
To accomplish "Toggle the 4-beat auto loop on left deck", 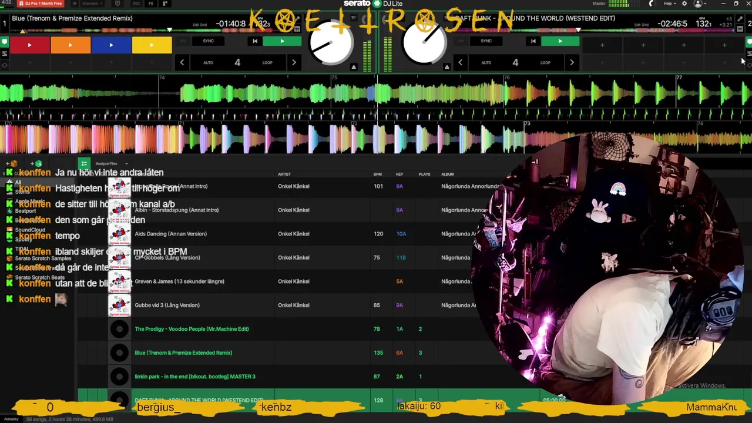I will (x=237, y=62).
